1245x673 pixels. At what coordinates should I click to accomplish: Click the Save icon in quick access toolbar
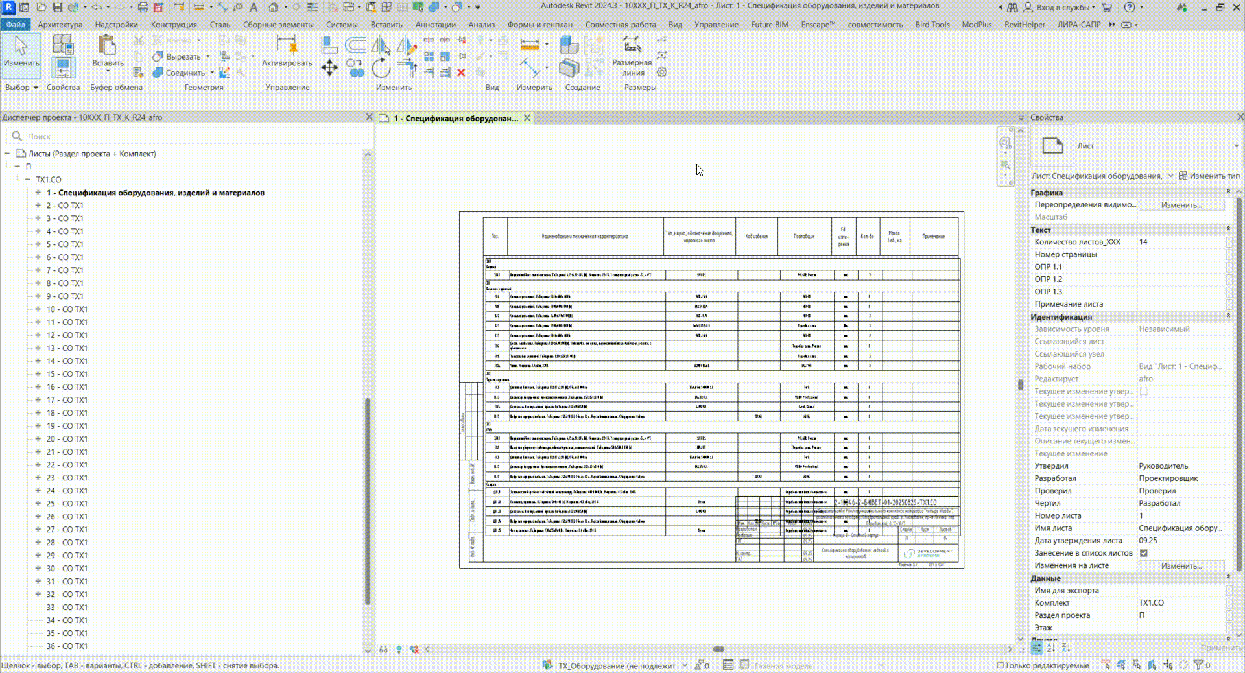[57, 7]
